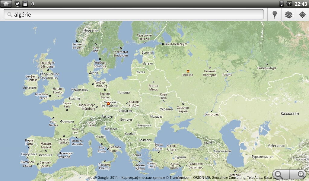Click the Румыния country label

(x=144, y=125)
